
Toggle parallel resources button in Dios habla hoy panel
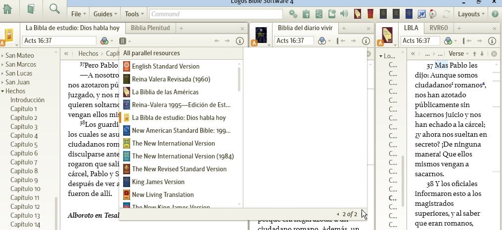click(x=123, y=41)
